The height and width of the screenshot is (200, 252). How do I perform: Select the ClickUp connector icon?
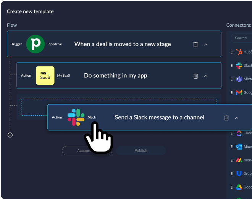[239, 133]
